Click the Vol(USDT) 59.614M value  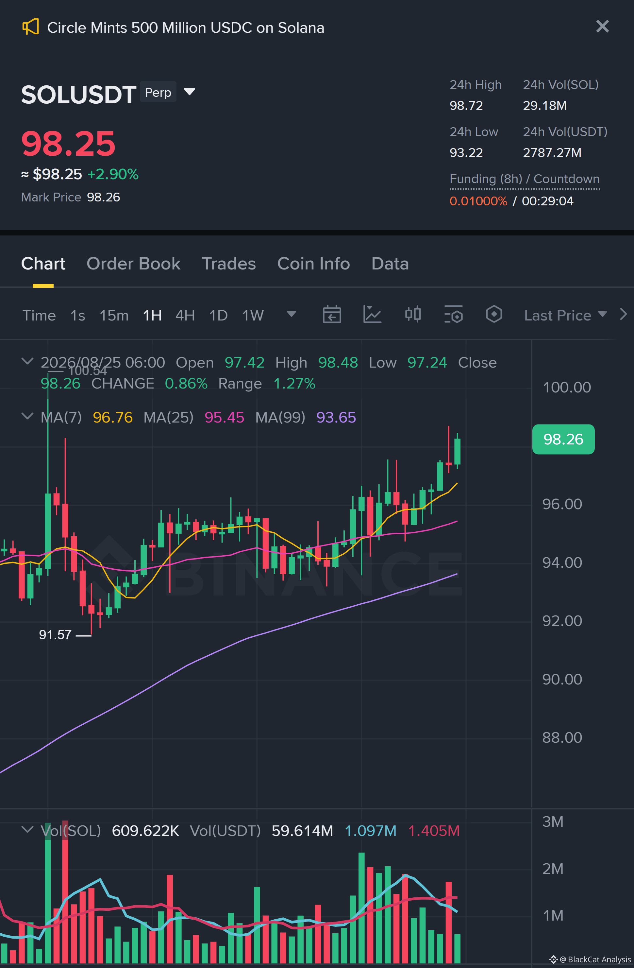tap(302, 831)
